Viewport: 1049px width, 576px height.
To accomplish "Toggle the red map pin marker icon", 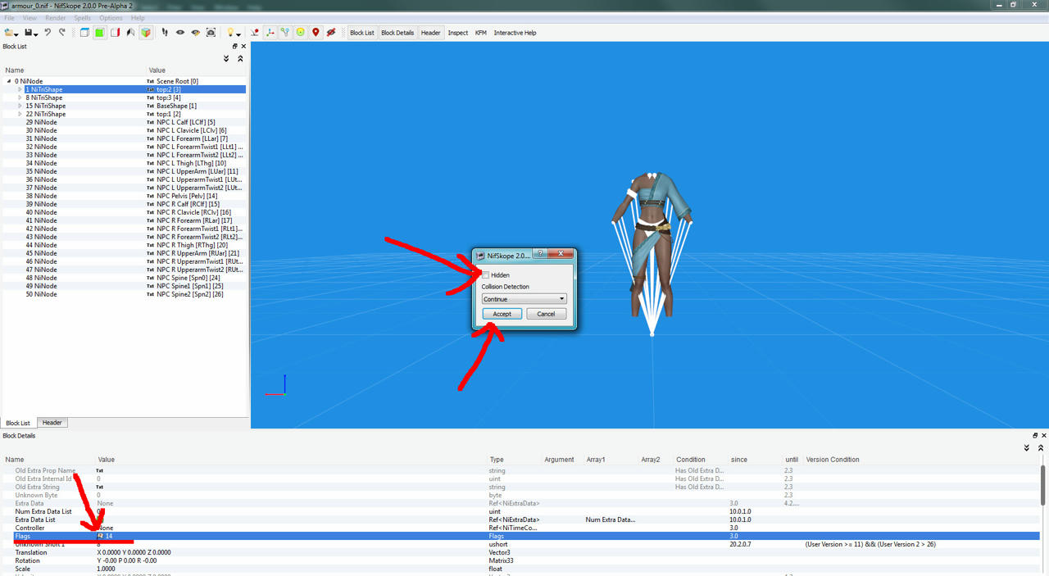I will click(316, 33).
